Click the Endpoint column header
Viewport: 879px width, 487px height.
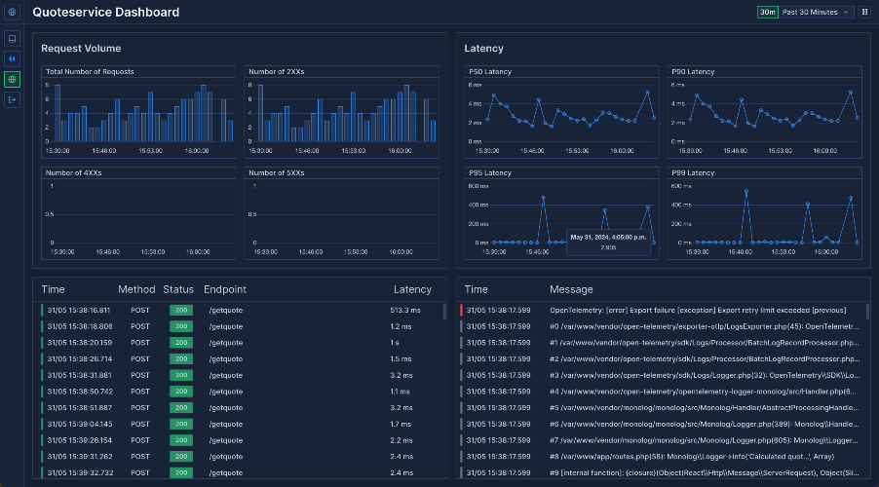pyautogui.click(x=225, y=289)
